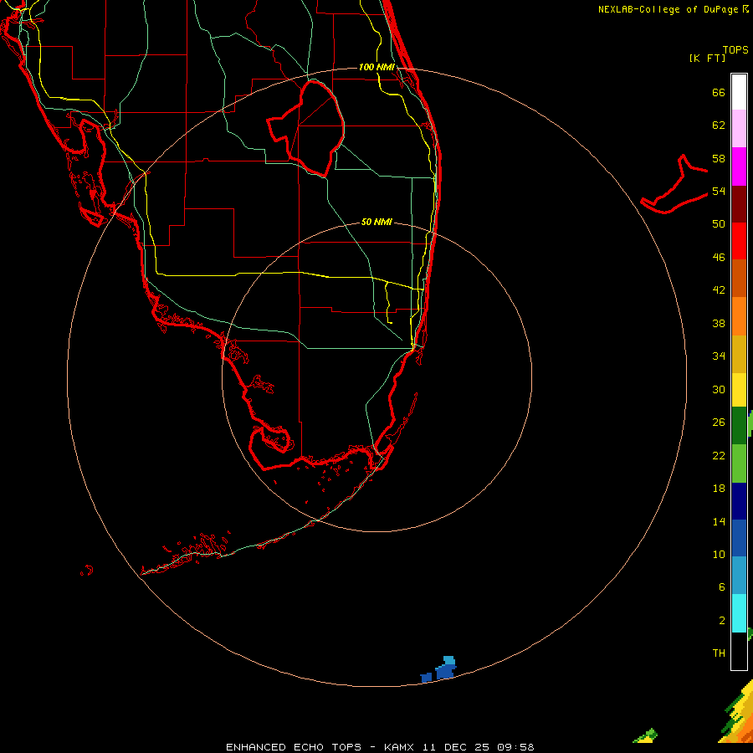753x753 pixels.
Task: Click the black TH swatch at the bottom of the legend
Action: click(739, 651)
